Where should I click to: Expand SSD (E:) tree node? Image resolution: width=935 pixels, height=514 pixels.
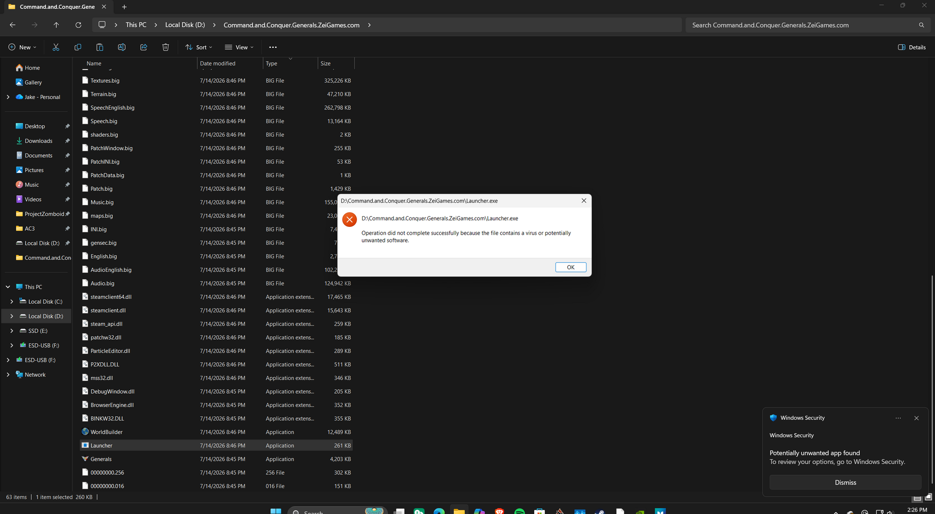12,330
